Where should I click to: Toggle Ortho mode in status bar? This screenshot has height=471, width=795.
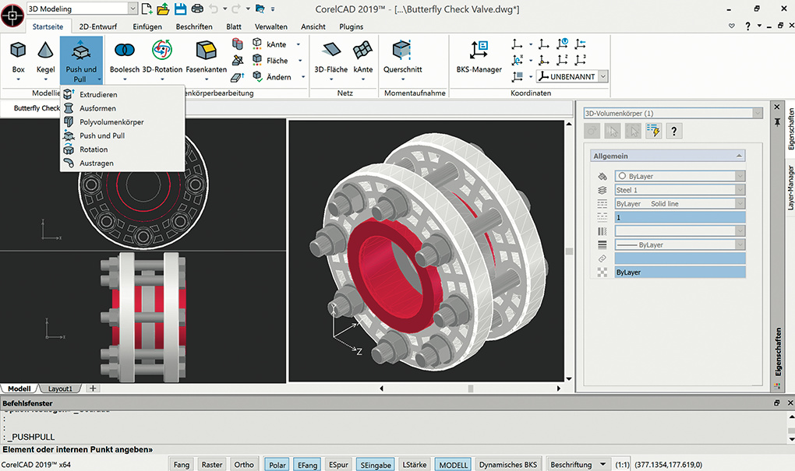(x=244, y=465)
